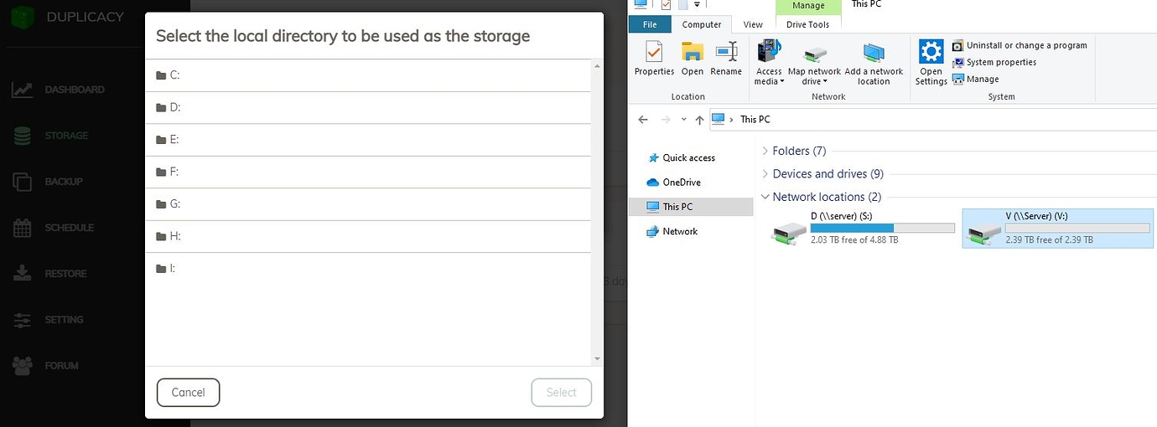Open the Restore section in Duplicacy sidebar
1157x427 pixels.
tap(49, 274)
